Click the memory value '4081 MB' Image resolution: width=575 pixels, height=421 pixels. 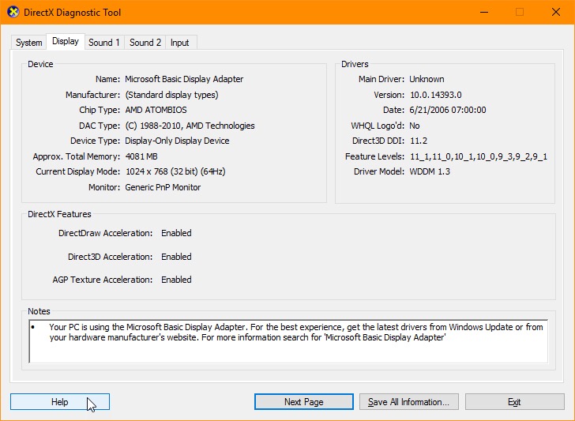tap(141, 156)
